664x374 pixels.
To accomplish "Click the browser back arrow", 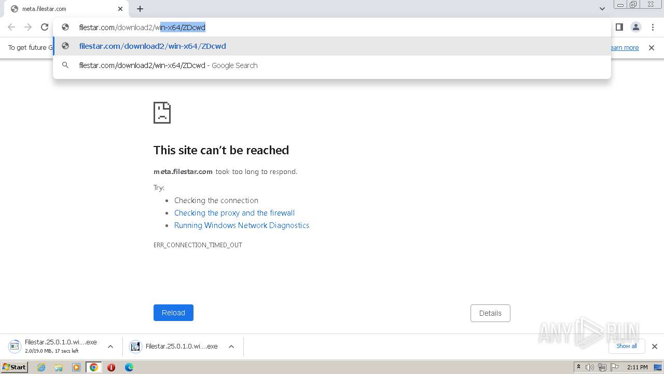I will tap(11, 27).
